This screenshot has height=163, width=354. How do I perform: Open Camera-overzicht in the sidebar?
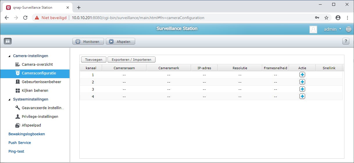[x=35, y=65]
